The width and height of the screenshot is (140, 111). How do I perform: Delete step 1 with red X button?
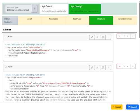tap(119, 36)
